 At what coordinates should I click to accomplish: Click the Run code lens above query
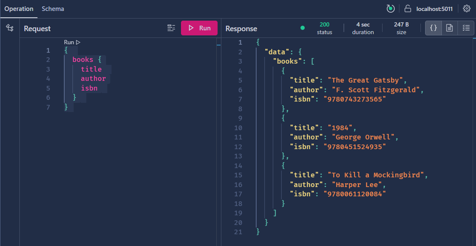[72, 42]
